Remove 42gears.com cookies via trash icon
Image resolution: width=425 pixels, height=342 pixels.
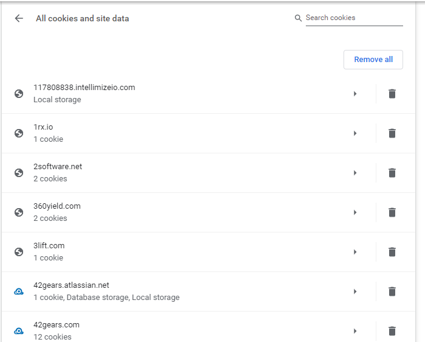[392, 331]
